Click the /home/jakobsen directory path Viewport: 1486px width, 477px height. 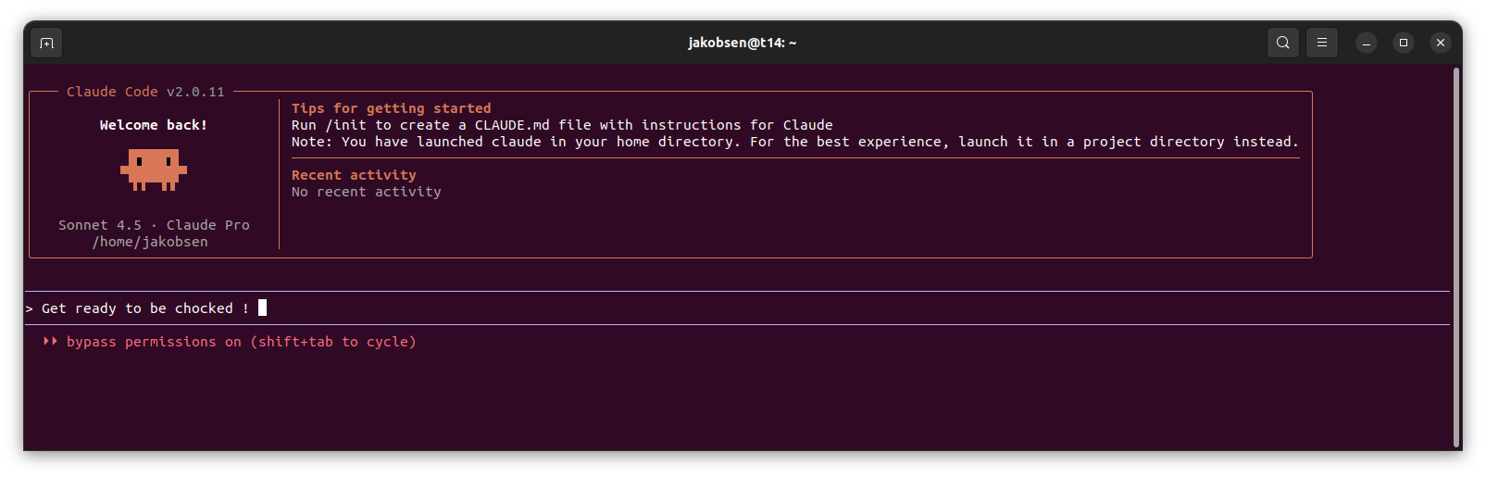150,242
